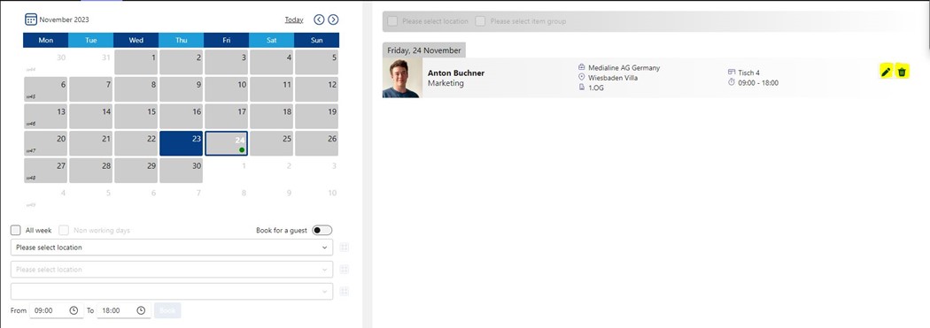Click the Today link
The width and height of the screenshot is (930, 328).
pos(293,19)
